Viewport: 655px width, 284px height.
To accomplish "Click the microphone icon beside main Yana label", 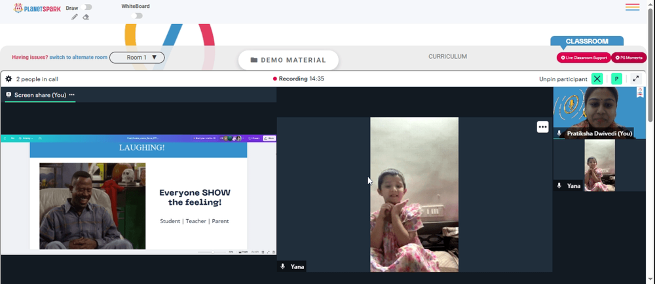I will (x=283, y=266).
